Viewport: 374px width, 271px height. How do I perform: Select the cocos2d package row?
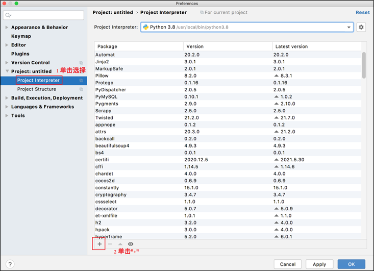(x=228, y=181)
